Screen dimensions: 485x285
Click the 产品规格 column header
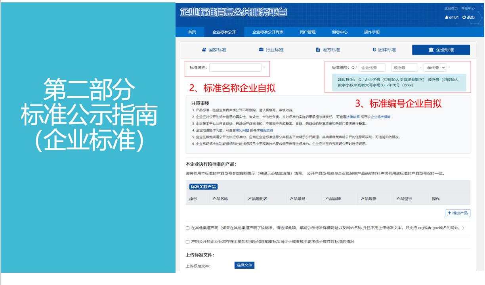click(x=369, y=199)
